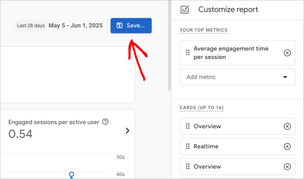Open the Last 28 days date range
The image size is (304, 179).
coord(31,26)
